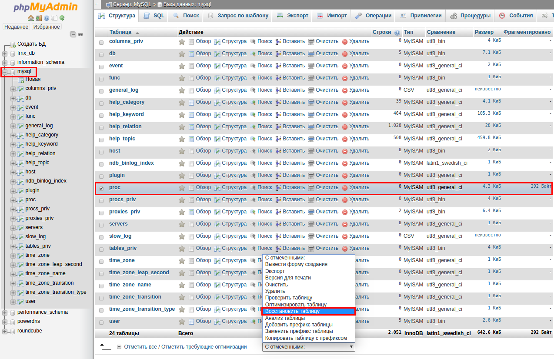Screen dimensions: 554x359
Task: Click the Размер column header
Action: pyautogui.click(x=484, y=32)
